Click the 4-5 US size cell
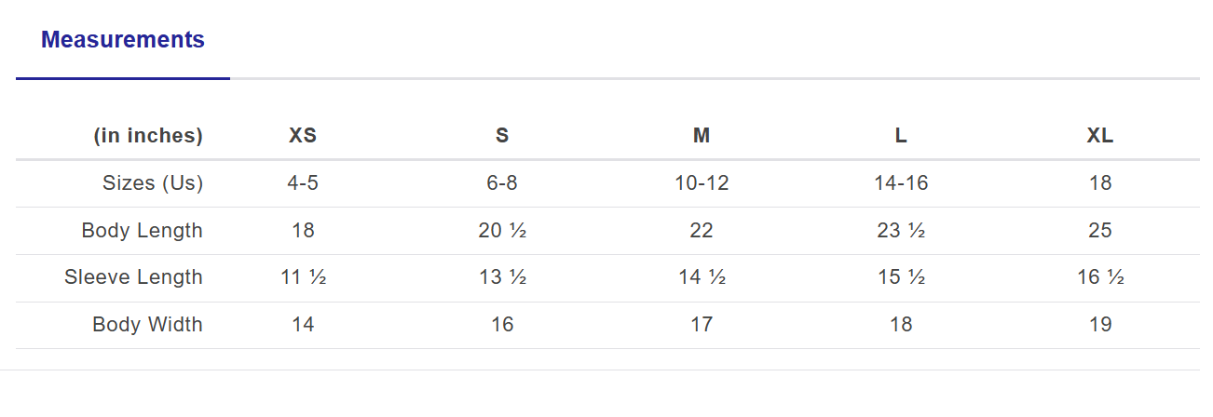Viewport: 1213px width, 417px height. [x=303, y=183]
